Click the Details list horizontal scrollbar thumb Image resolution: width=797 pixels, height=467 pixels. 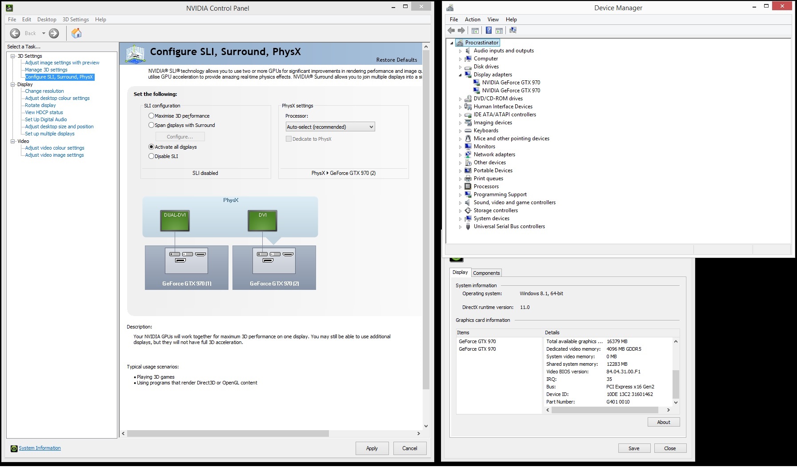(605, 410)
